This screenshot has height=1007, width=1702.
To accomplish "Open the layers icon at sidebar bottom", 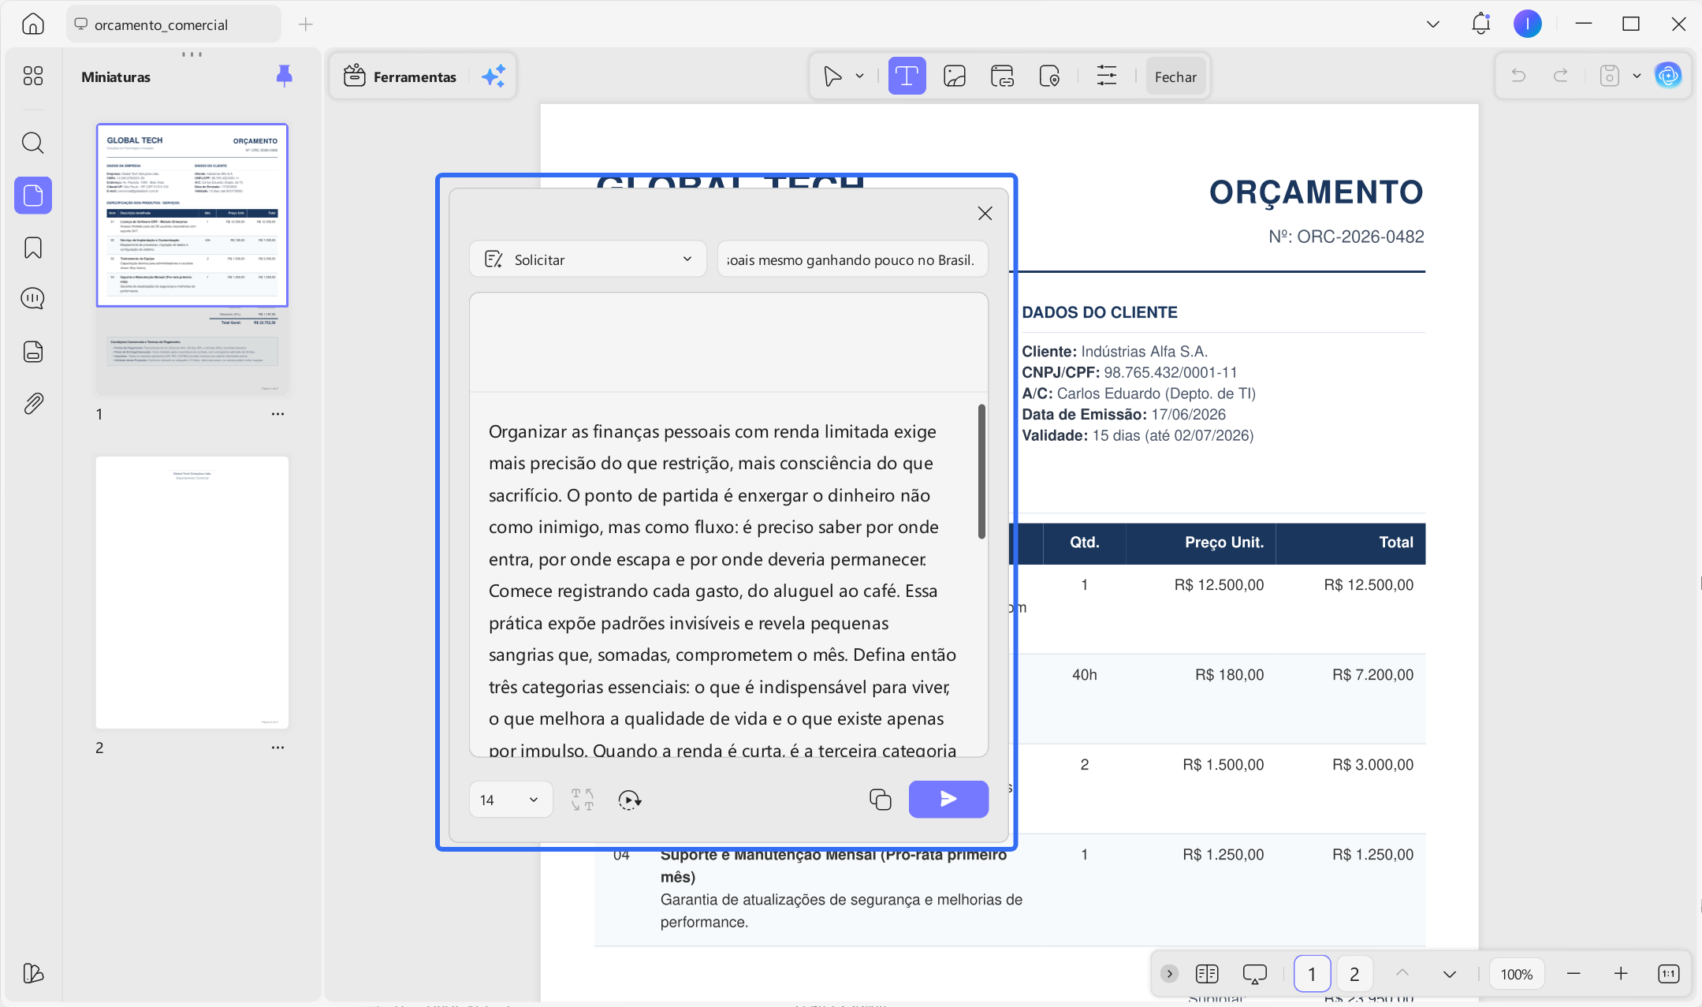I will point(33,973).
